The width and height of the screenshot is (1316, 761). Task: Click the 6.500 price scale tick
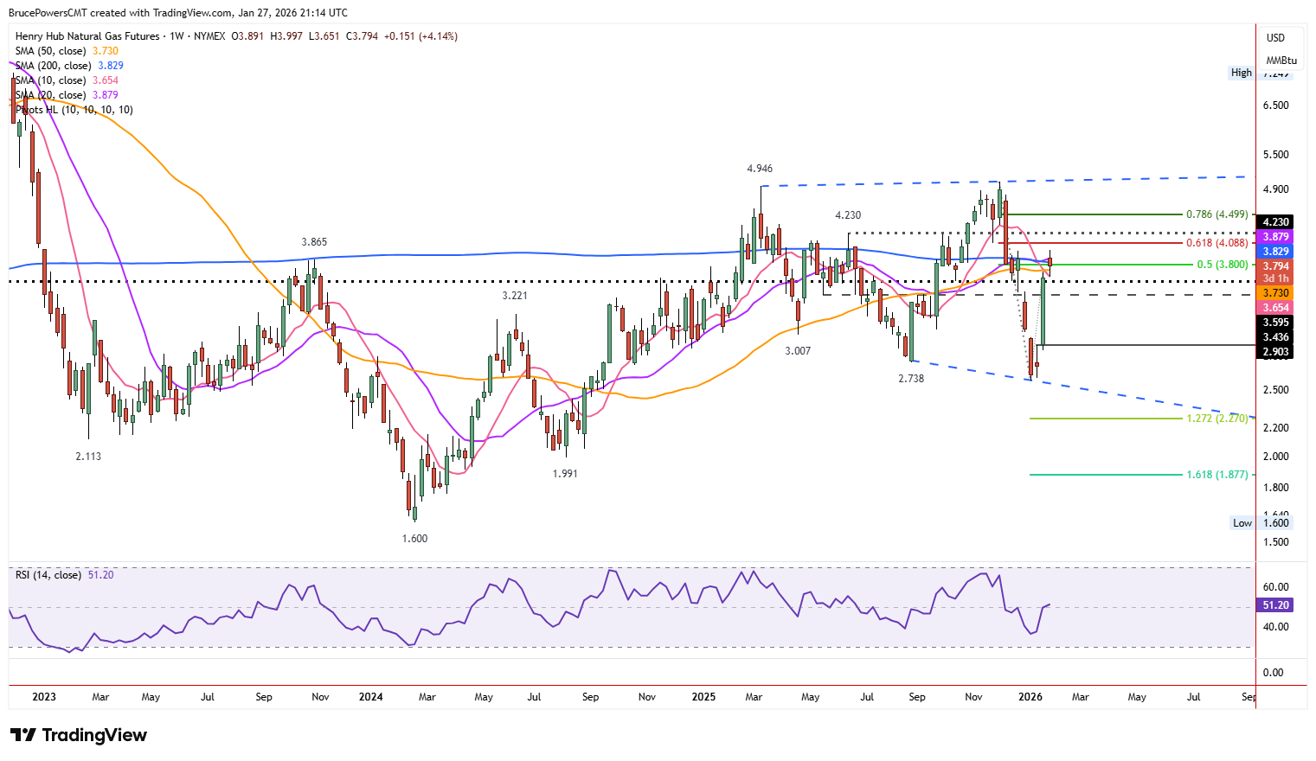click(1276, 106)
